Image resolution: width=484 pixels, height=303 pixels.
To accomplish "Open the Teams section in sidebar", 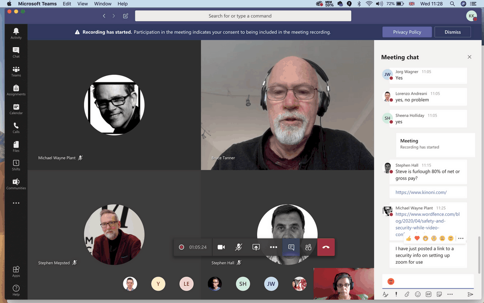I will [x=16, y=71].
